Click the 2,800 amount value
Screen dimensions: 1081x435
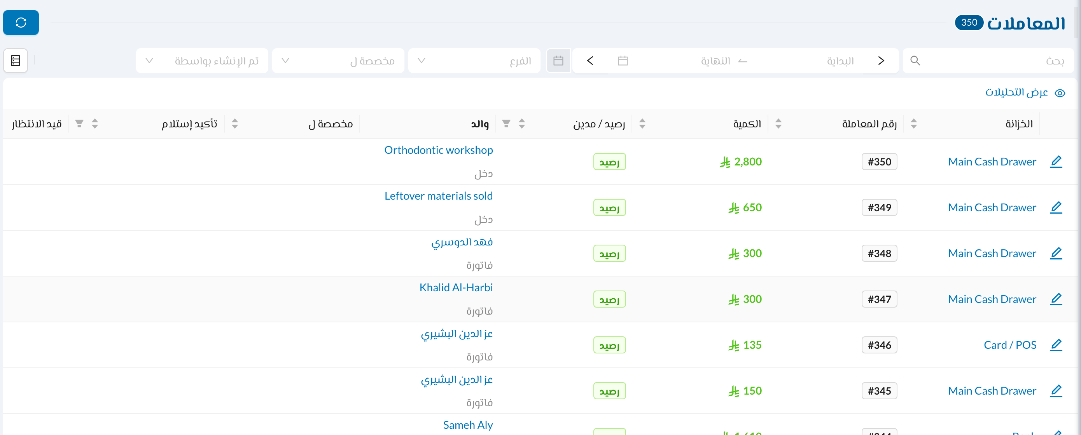pyautogui.click(x=741, y=162)
